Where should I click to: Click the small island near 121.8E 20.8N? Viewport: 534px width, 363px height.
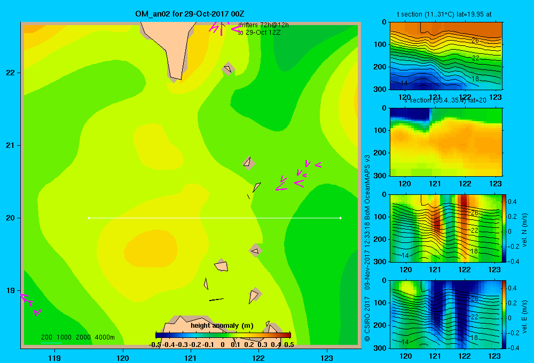[249, 163]
